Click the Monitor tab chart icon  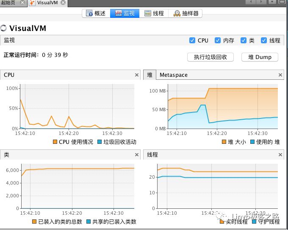pos(119,13)
